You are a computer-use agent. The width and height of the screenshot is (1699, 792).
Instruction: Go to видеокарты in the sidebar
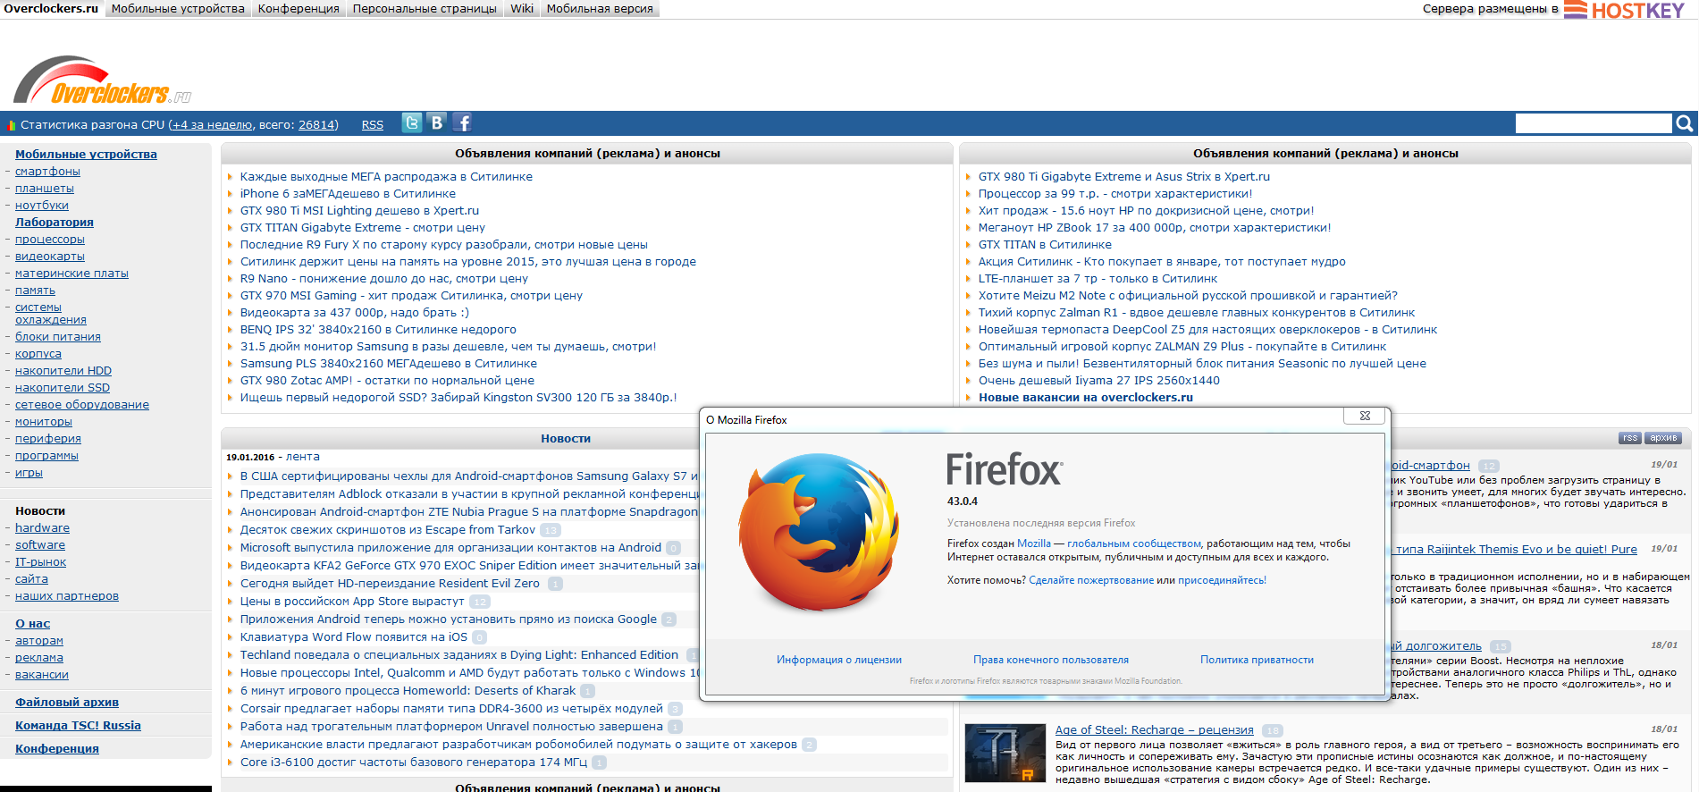[x=50, y=257]
